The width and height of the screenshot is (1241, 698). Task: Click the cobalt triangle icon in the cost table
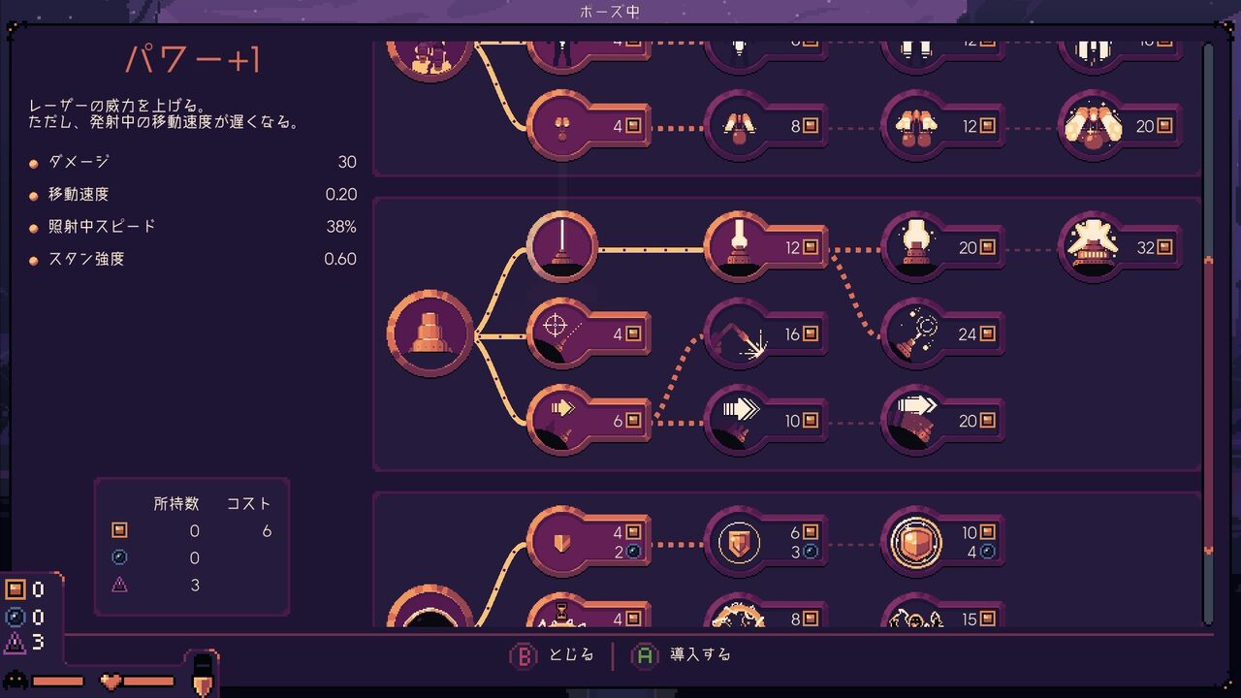click(x=119, y=585)
